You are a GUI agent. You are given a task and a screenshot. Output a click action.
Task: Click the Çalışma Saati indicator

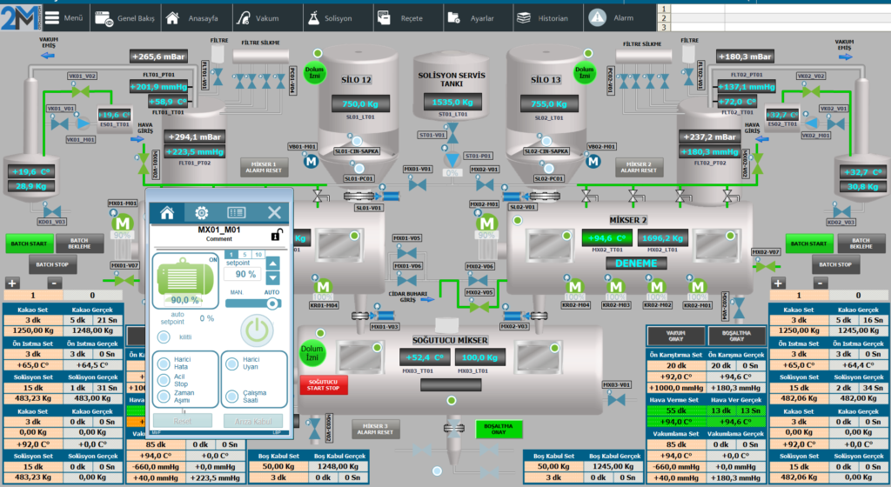pyautogui.click(x=231, y=397)
